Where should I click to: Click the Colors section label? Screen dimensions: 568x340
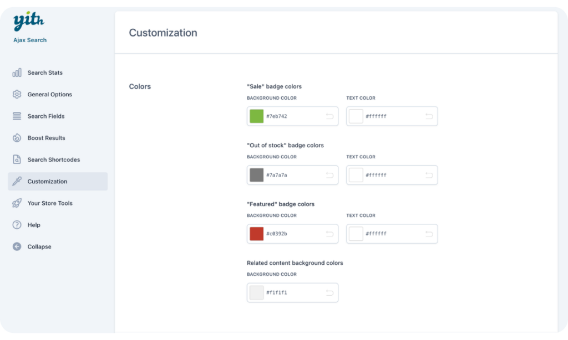[140, 86]
